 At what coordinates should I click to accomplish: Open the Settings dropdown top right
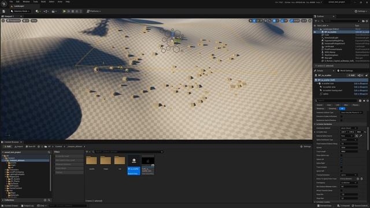(361, 12)
